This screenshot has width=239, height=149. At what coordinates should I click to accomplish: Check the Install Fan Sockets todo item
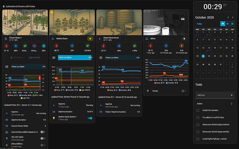[197, 110]
